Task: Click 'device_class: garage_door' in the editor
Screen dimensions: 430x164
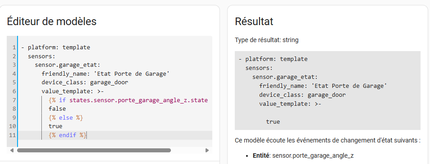Action: (85, 82)
